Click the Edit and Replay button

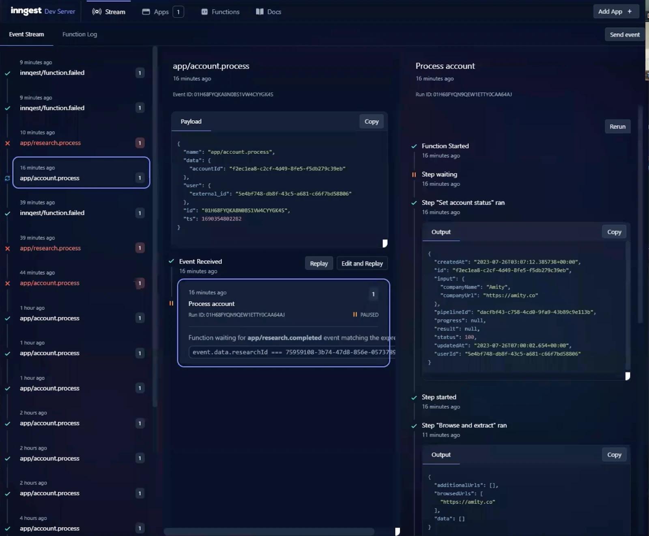[362, 264]
